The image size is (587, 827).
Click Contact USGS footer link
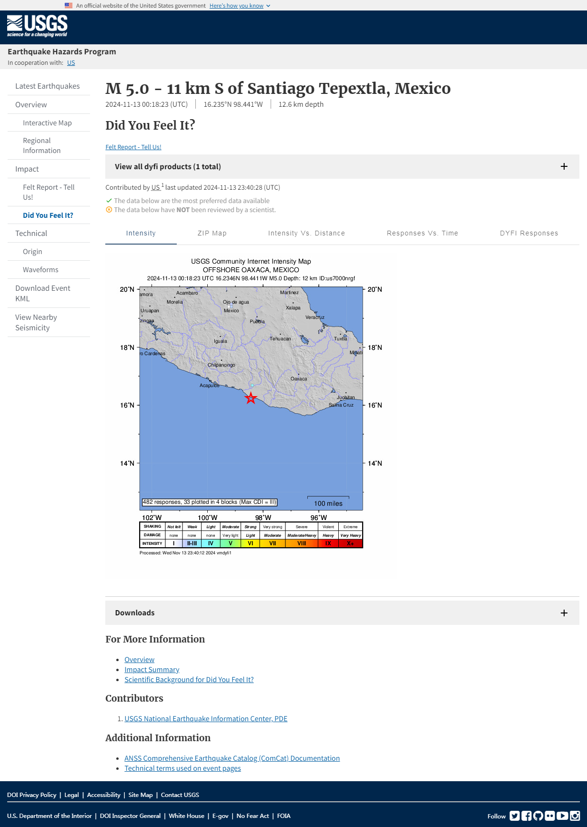(180, 795)
